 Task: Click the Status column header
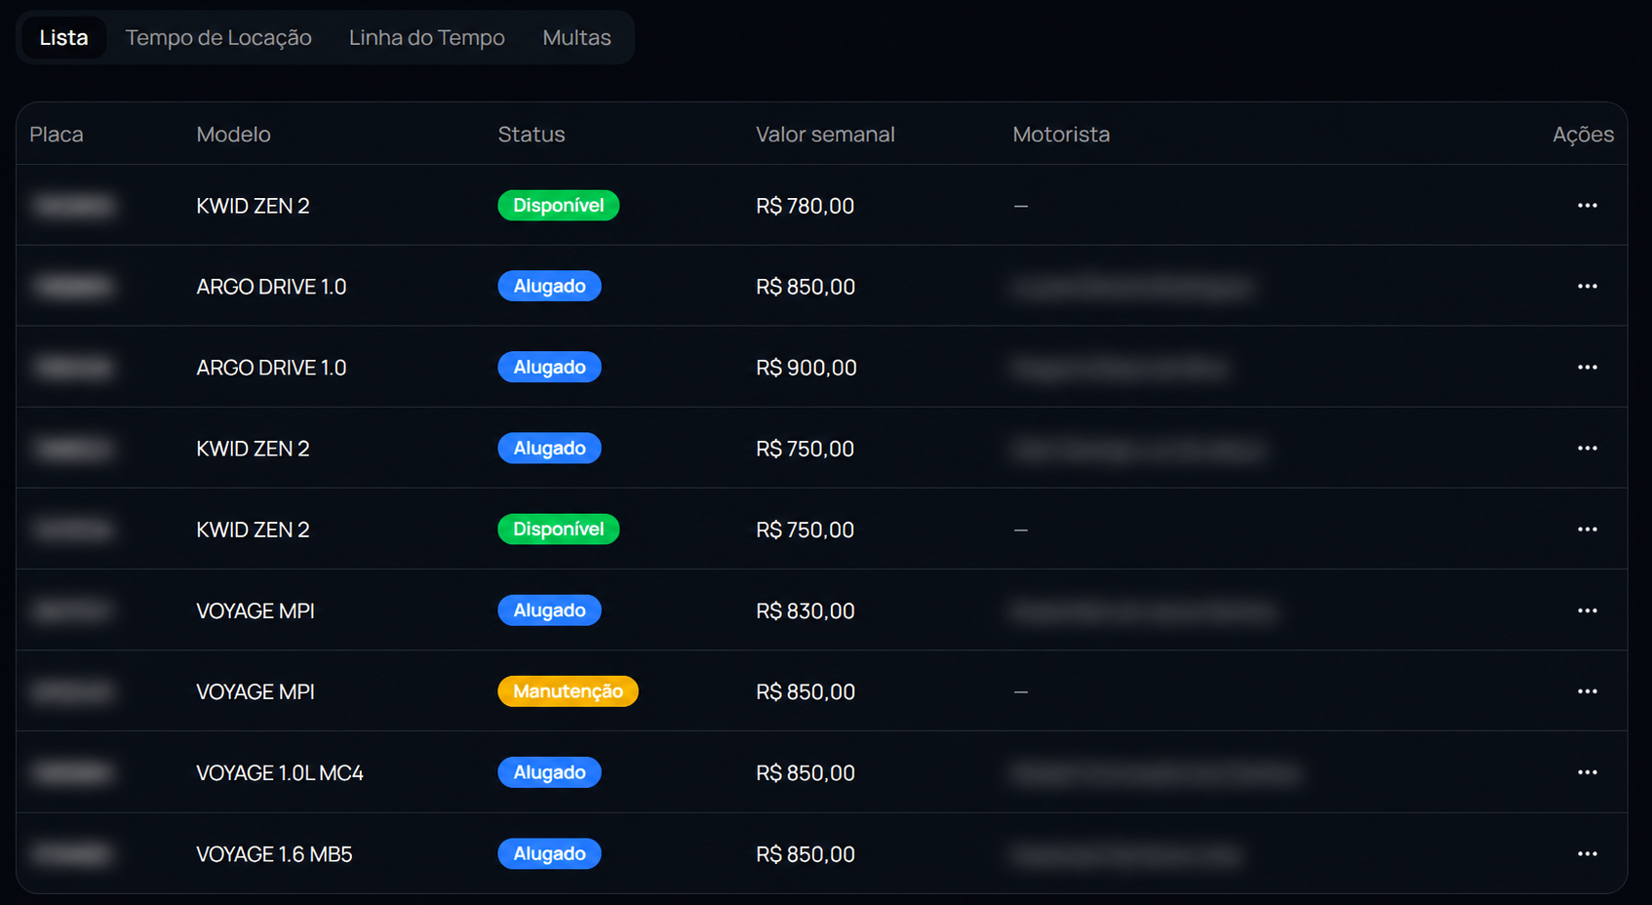pos(531,135)
